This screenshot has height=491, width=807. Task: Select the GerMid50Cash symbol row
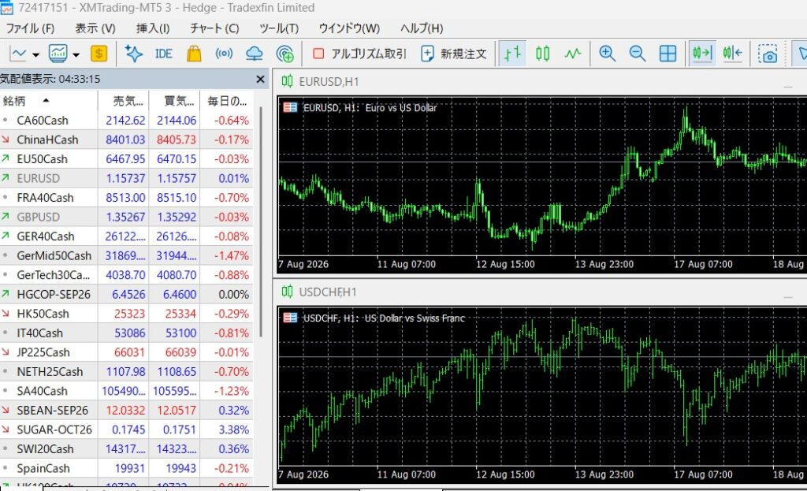[126, 255]
